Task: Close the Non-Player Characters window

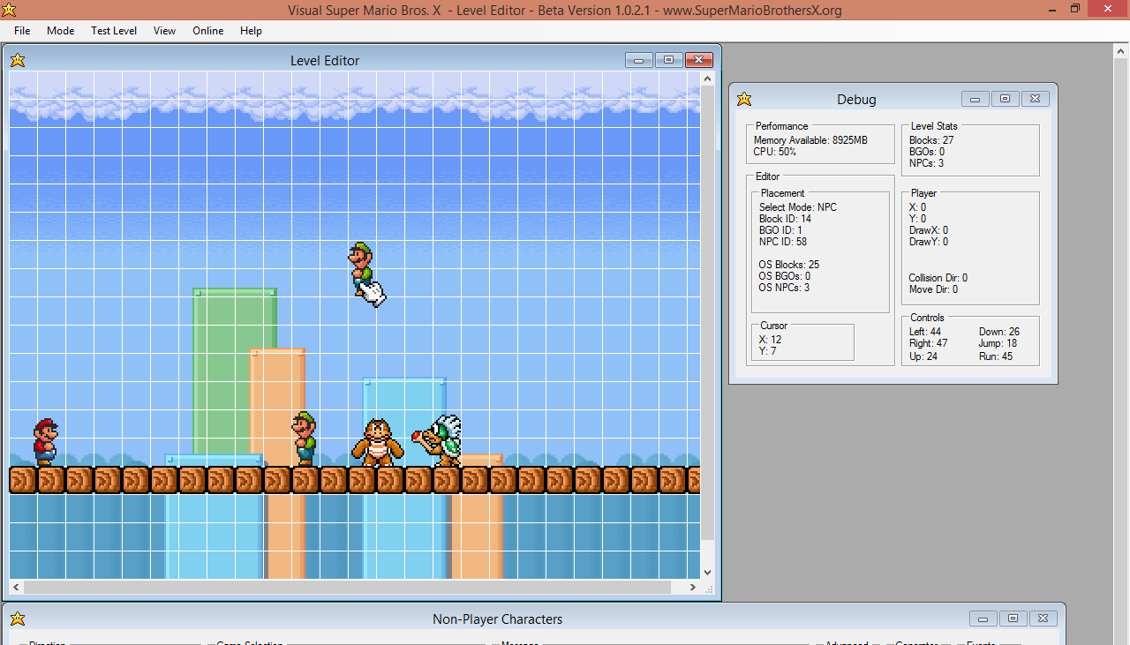Action: click(x=1043, y=619)
